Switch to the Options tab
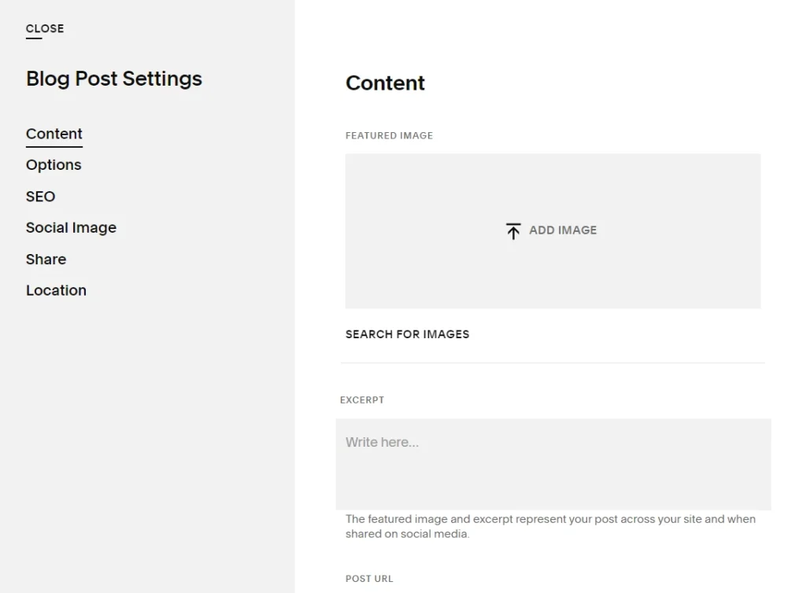This screenshot has width=806, height=593. (54, 165)
